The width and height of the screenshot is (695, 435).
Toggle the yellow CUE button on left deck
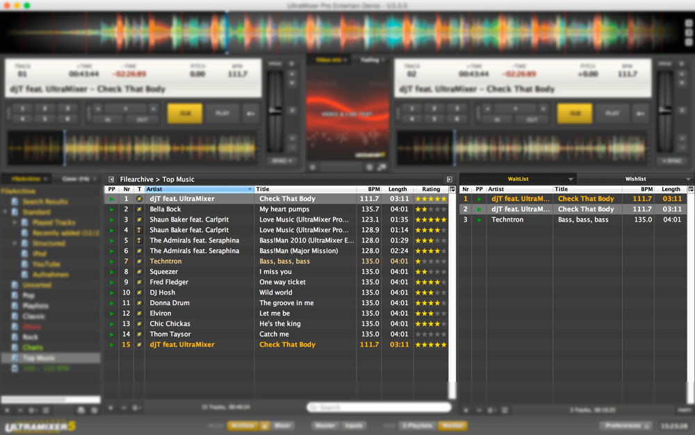click(185, 113)
